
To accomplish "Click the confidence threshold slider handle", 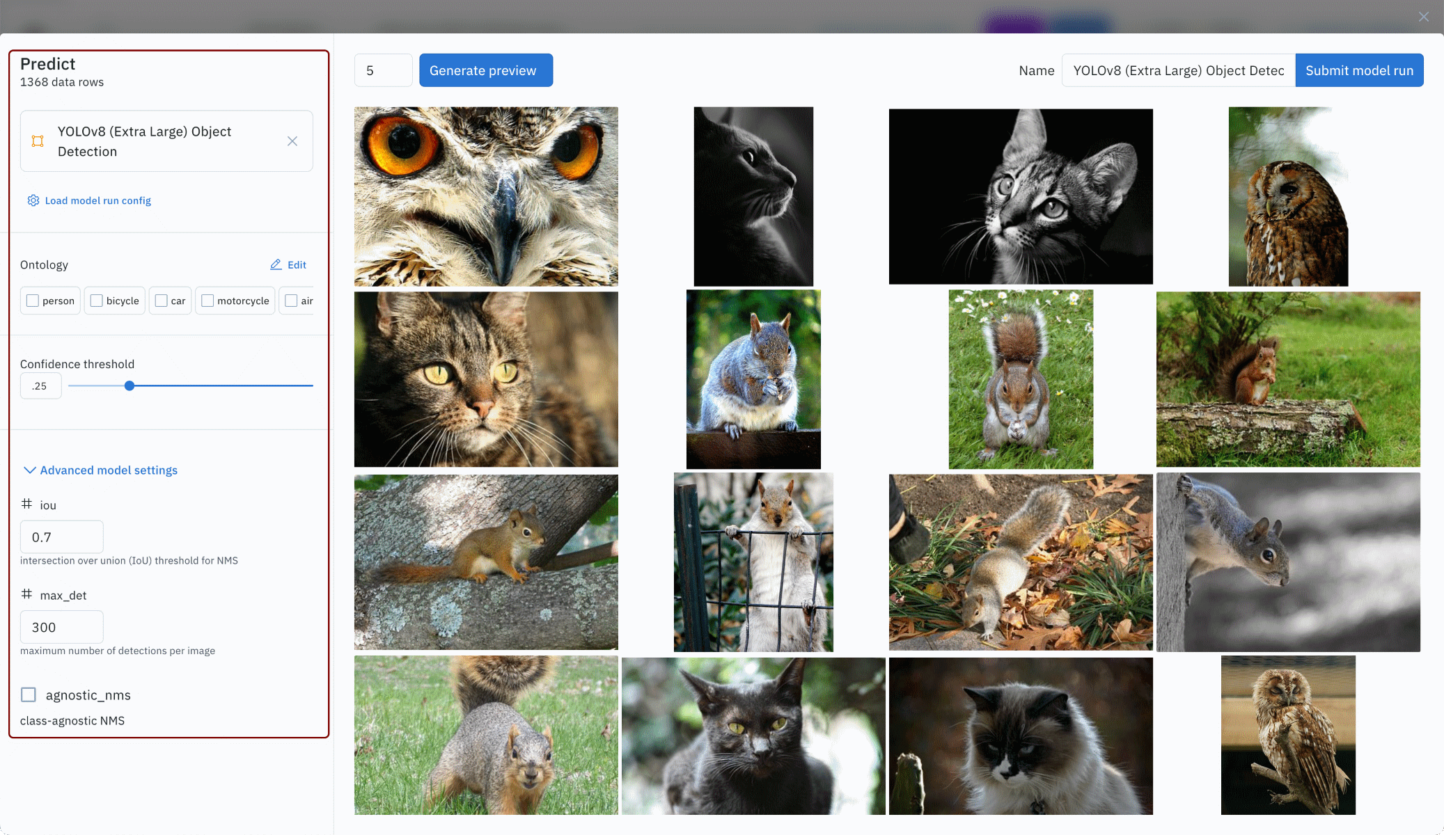I will coord(130,385).
